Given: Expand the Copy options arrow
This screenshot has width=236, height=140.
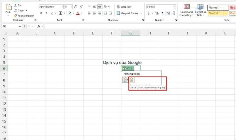Looking at the screenshot, I should click(x=27, y=10).
